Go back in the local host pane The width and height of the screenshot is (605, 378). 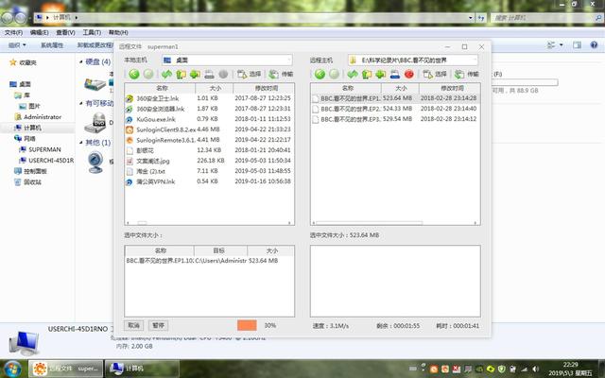pyautogui.click(x=134, y=74)
